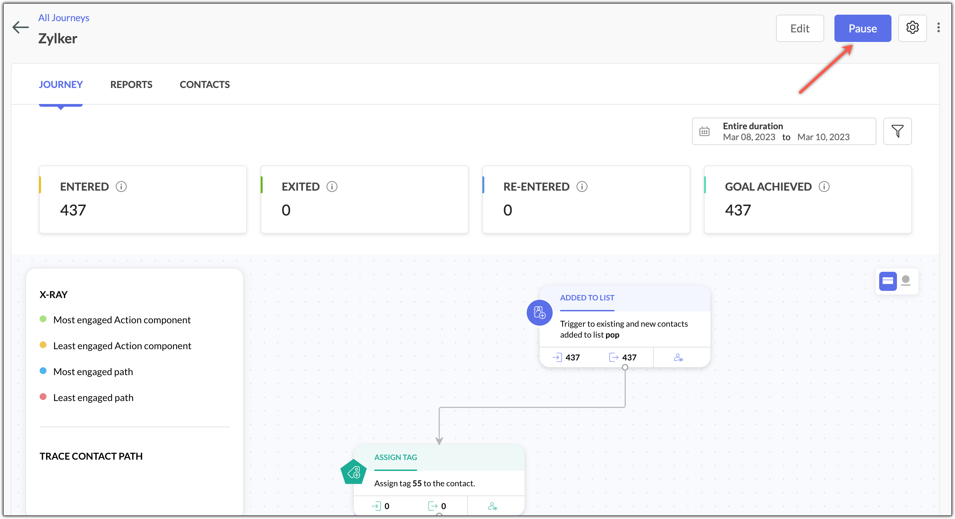
Task: Click the settings gear icon
Action: (x=913, y=29)
